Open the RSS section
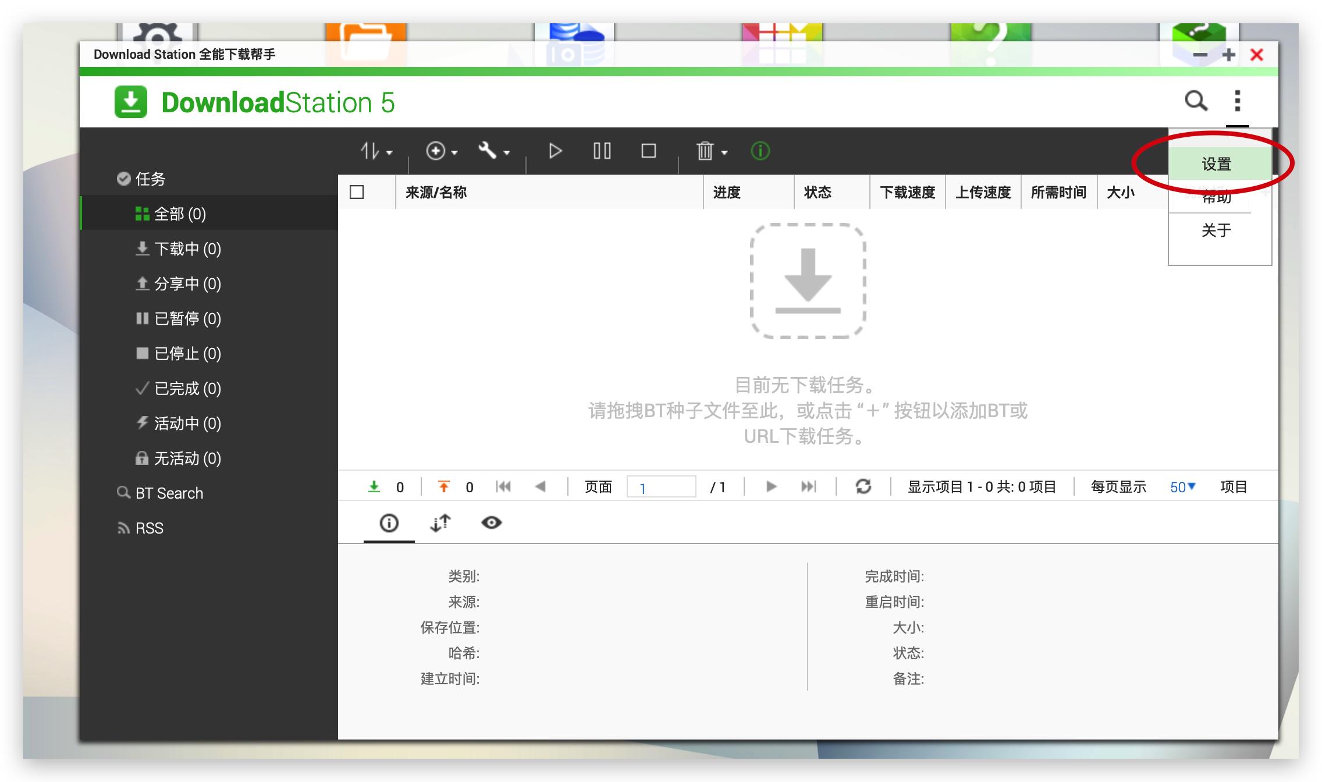Viewport: 1322px width, 782px height. tap(150, 527)
